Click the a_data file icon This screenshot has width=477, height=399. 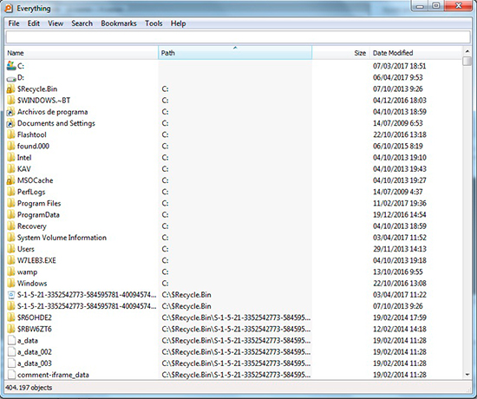coord(11,341)
